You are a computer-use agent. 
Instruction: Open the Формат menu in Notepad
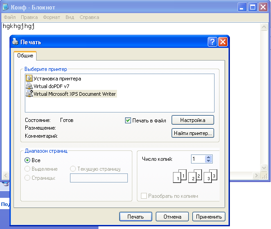tap(51, 17)
